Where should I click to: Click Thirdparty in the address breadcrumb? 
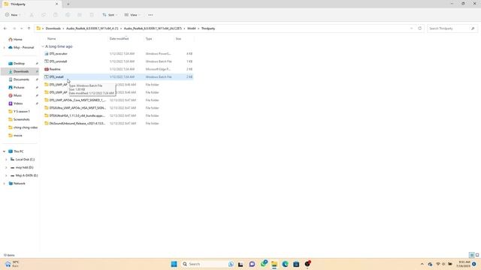click(208, 28)
